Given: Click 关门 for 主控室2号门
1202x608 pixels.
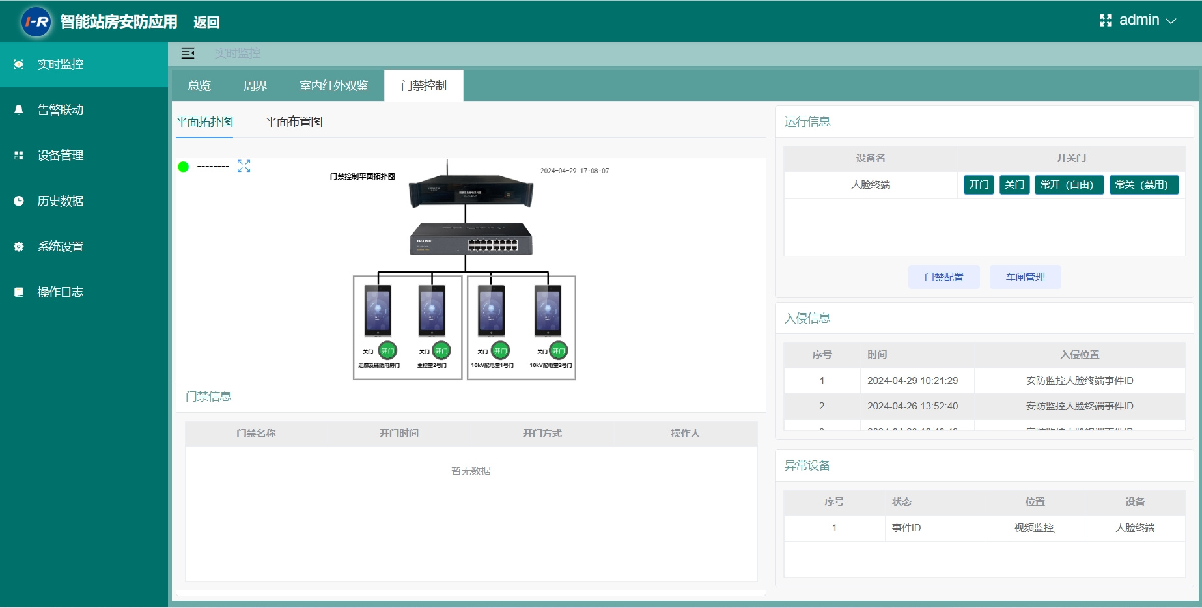Looking at the screenshot, I should [x=424, y=352].
